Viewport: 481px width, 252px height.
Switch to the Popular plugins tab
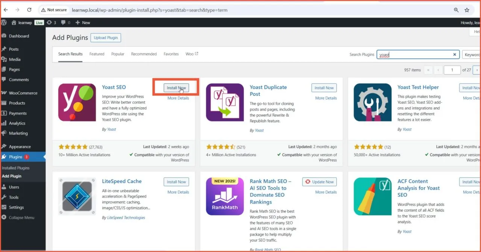(x=118, y=54)
